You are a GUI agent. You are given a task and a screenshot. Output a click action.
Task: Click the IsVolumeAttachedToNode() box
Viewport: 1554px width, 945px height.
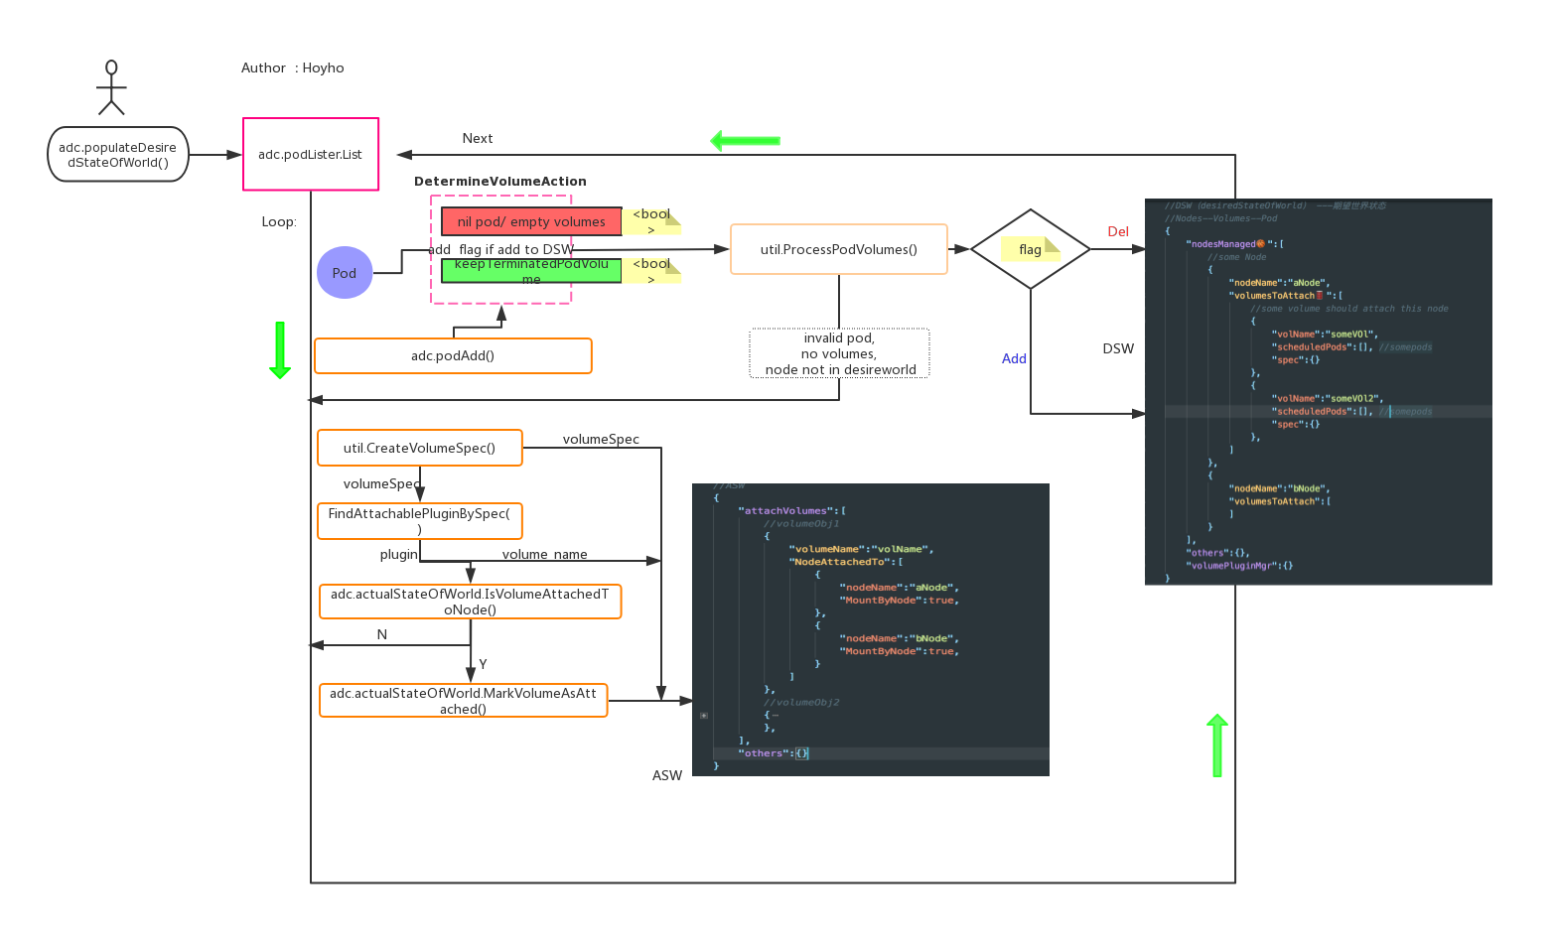coord(470,602)
